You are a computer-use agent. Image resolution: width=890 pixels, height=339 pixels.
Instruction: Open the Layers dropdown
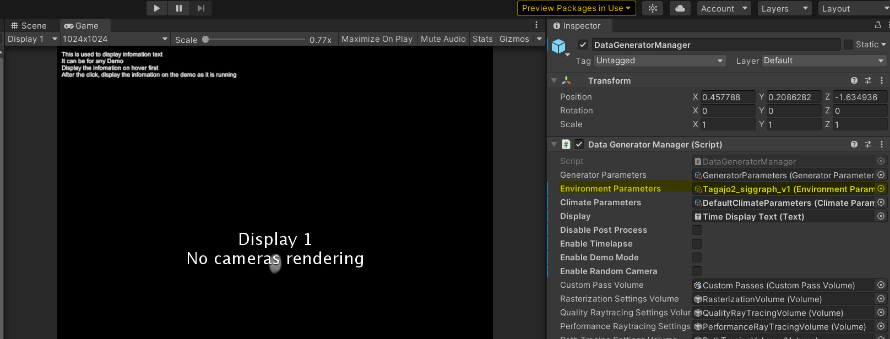(x=785, y=8)
